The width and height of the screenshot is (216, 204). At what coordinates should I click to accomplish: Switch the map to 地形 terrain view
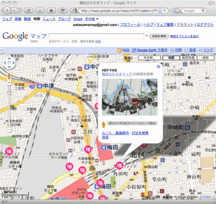click(x=205, y=58)
